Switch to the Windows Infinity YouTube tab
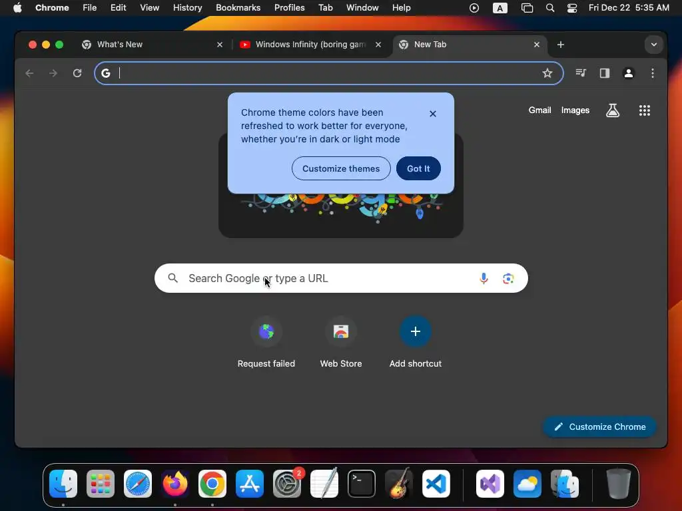682x511 pixels. (x=310, y=45)
